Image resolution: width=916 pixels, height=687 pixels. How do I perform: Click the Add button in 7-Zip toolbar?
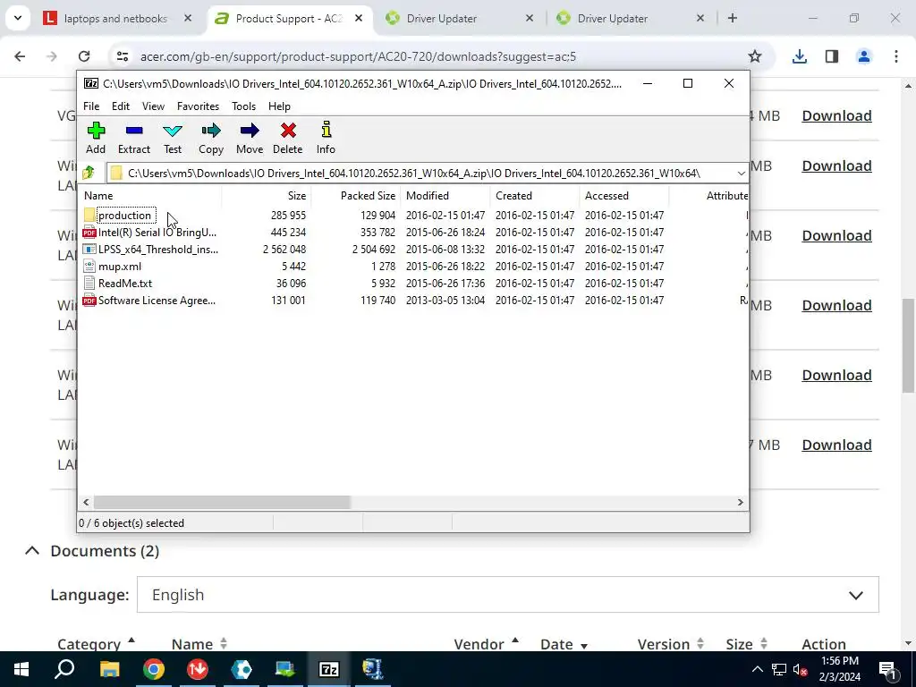coord(96,138)
